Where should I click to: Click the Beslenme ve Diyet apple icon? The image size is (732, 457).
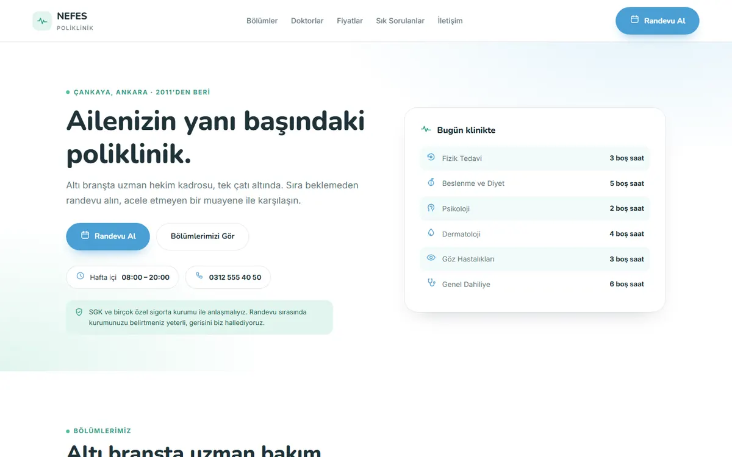(x=431, y=183)
